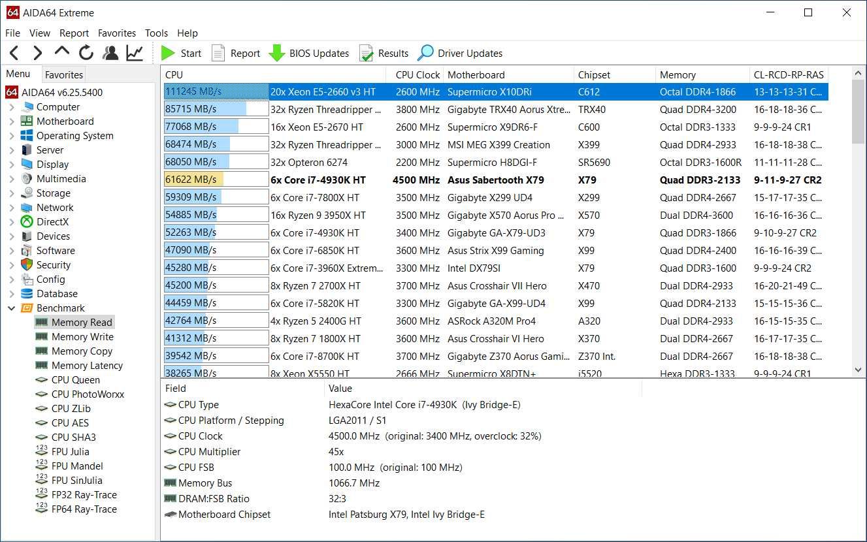Select the 6x Core i7-4930K HT 4500 MHz row

click(496, 180)
